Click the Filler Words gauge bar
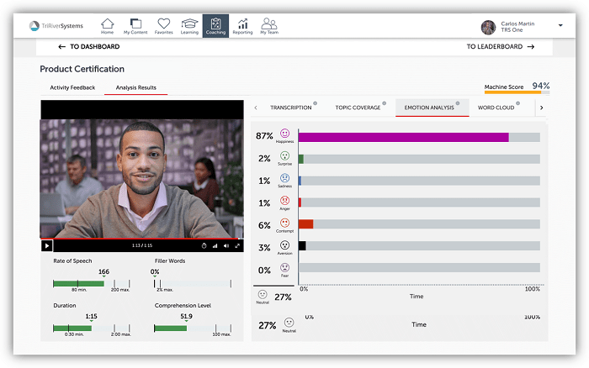 coord(193,284)
